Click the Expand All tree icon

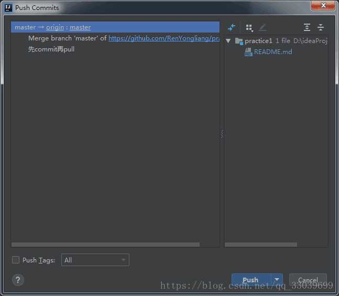307,27
